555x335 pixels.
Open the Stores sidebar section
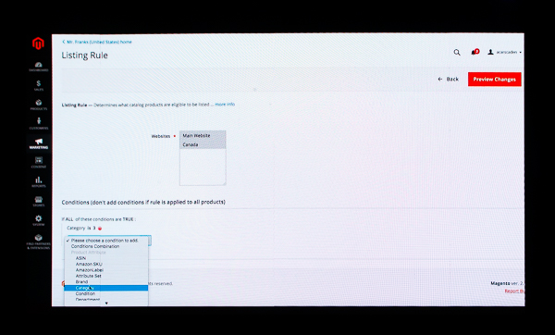(x=39, y=202)
